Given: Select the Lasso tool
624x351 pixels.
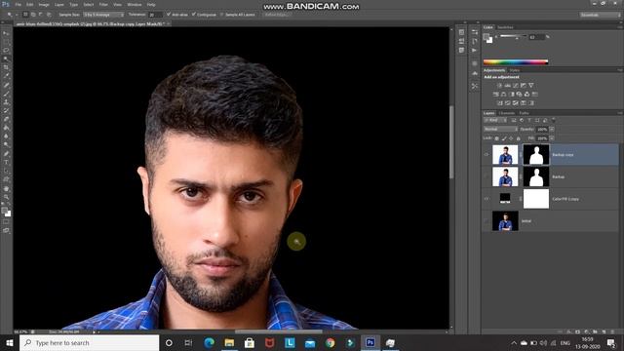Looking at the screenshot, I should click(x=6, y=51).
